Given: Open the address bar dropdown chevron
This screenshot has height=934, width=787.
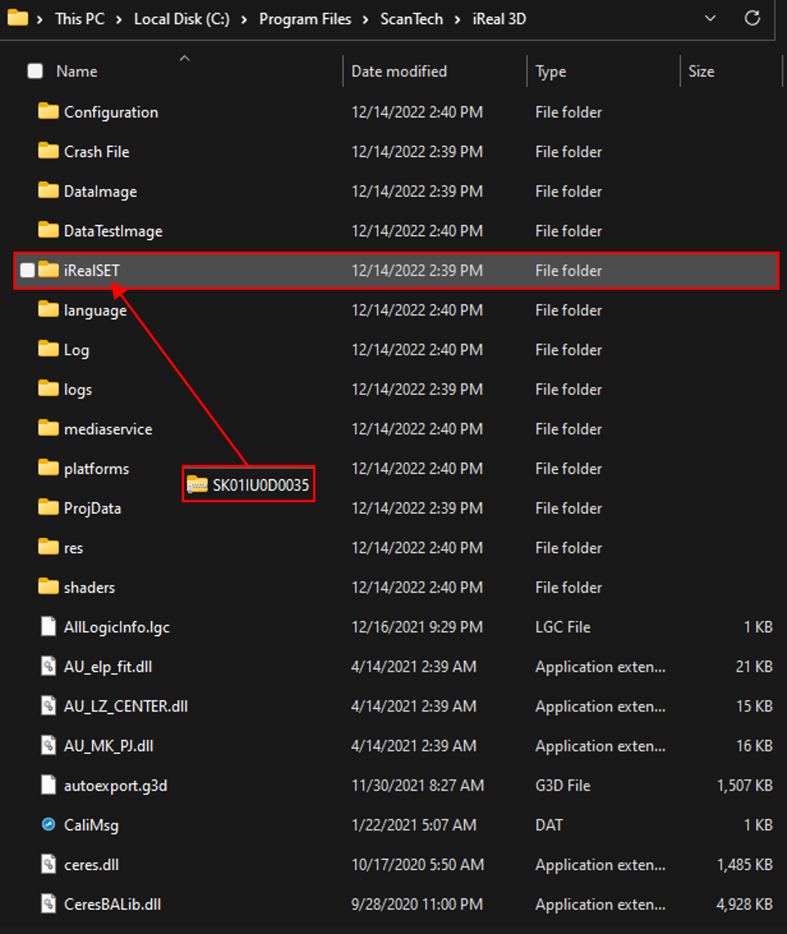Looking at the screenshot, I should 710,18.
